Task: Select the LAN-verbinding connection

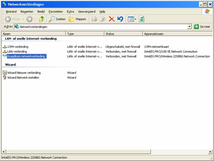Action: [x=17, y=51]
